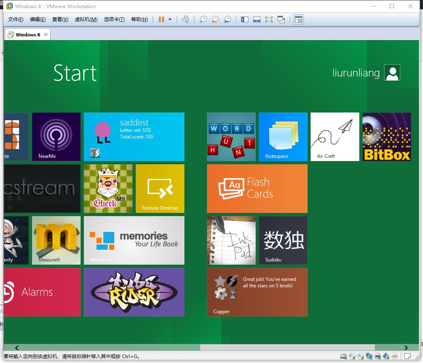Image resolution: width=423 pixels, height=363 pixels.
Task: Open the 查看(V) menu
Action: click(60, 19)
